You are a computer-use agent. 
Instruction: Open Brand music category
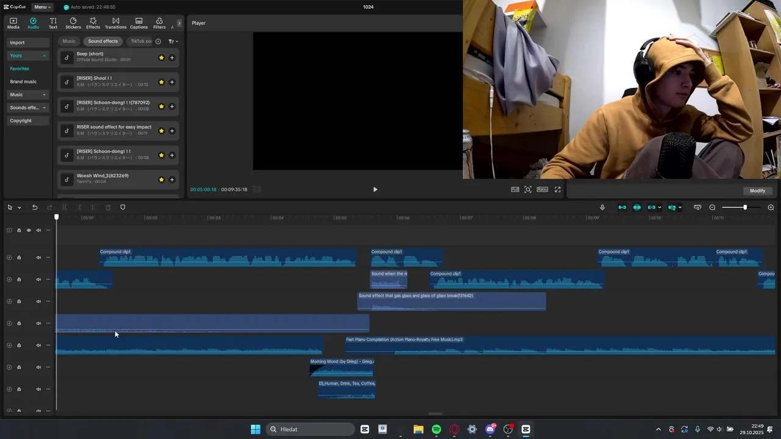[x=23, y=82]
